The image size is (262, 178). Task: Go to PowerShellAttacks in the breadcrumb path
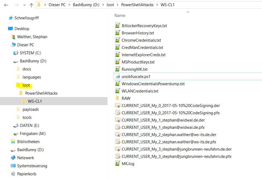click(137, 5)
